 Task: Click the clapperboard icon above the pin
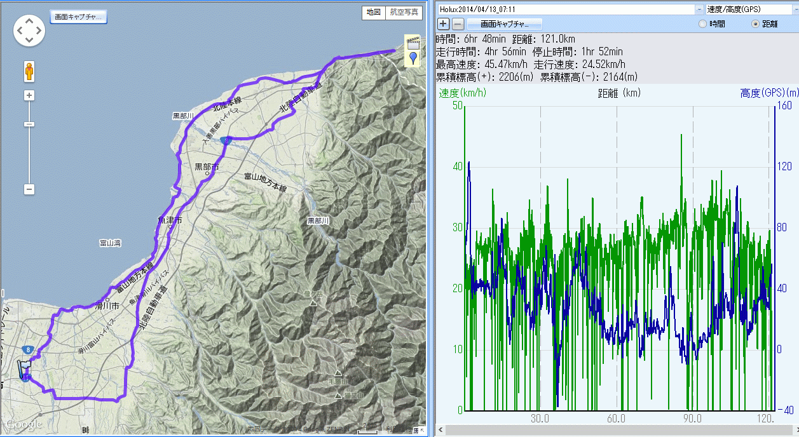[413, 43]
